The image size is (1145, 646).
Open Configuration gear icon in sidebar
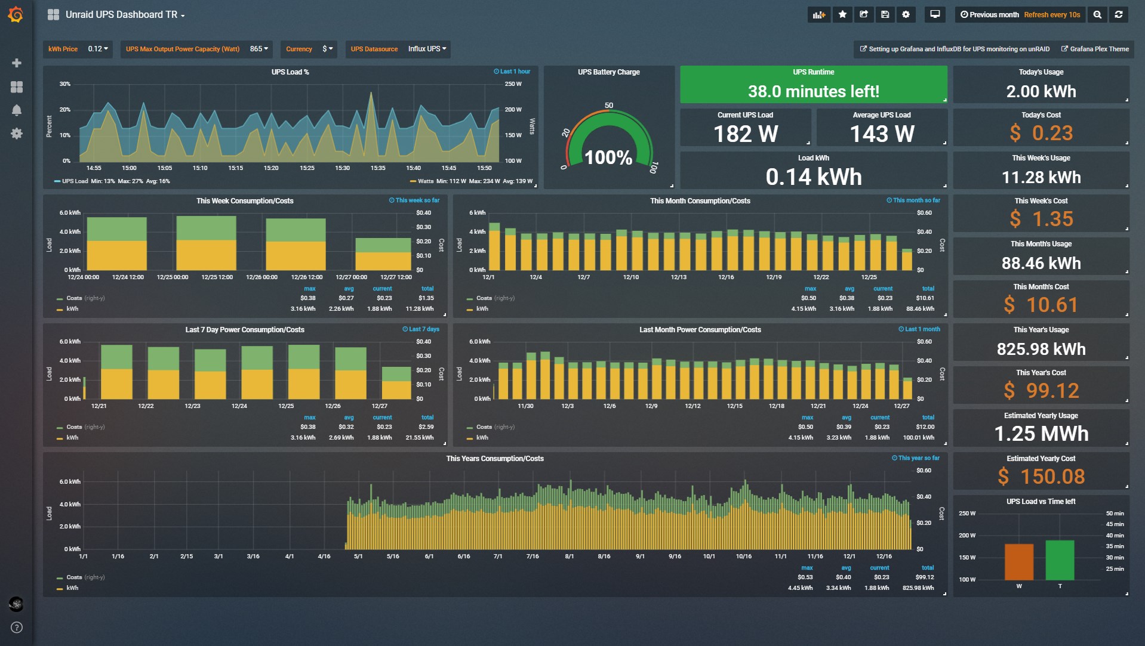coord(17,134)
